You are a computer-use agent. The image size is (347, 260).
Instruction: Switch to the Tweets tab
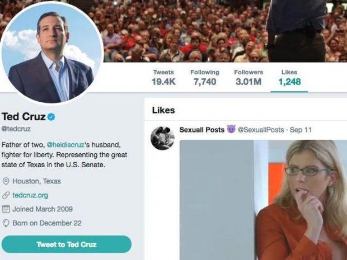click(x=163, y=78)
